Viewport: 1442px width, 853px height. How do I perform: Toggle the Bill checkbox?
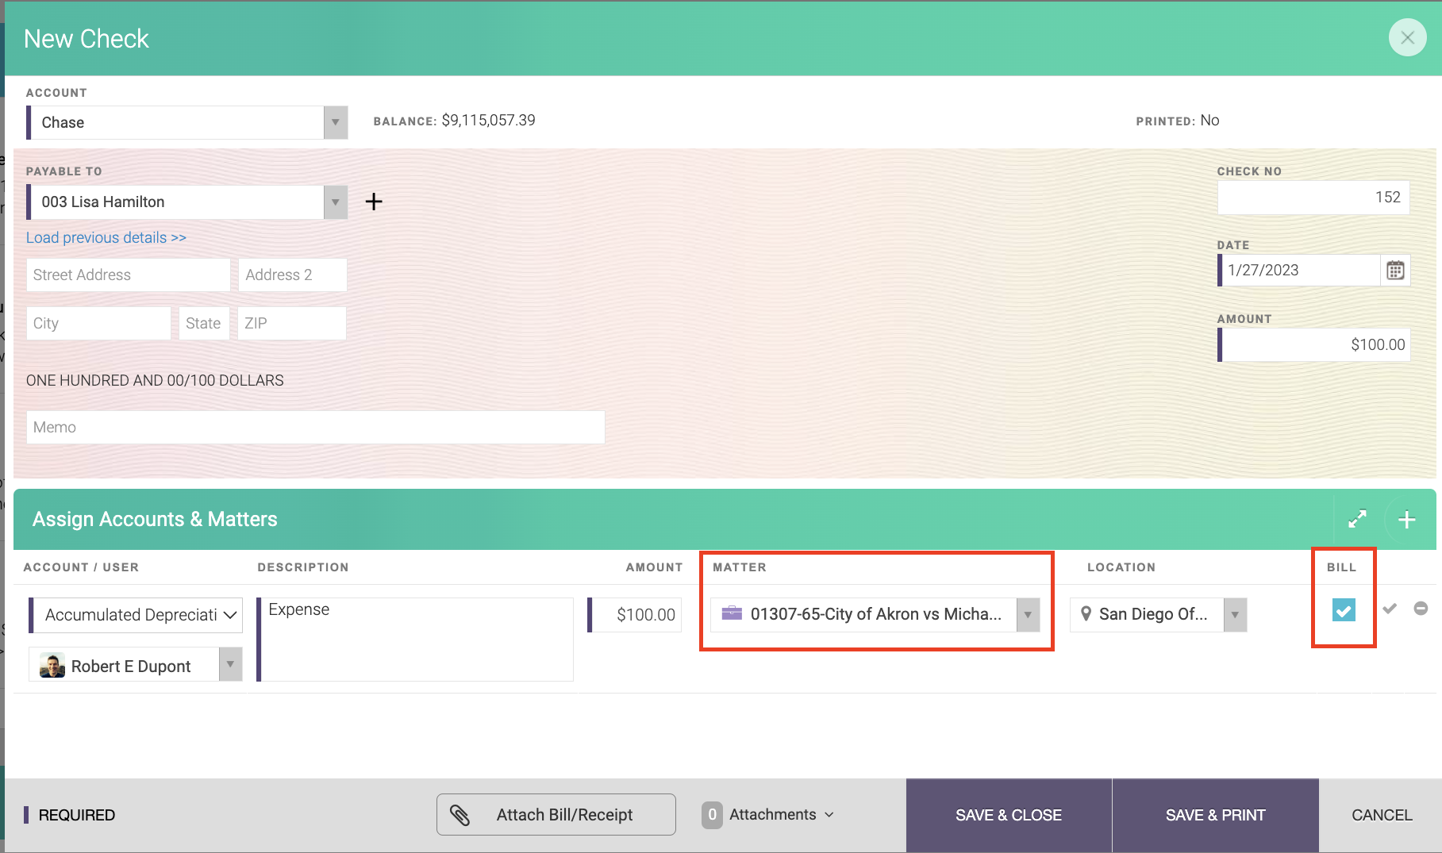click(x=1344, y=610)
